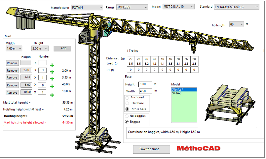Click green plus icon for empty mast row
Viewport: 266px width, 159px height.
[x=52, y=65]
